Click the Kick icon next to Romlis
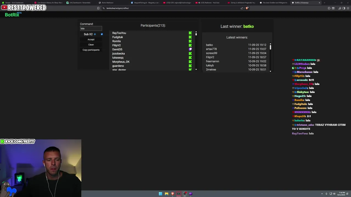The height and width of the screenshot is (197, 351). 190,41
